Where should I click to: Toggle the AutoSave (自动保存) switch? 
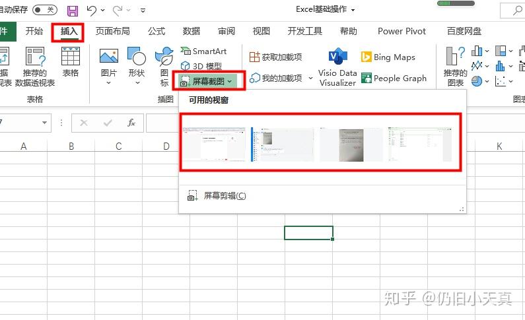point(44,10)
